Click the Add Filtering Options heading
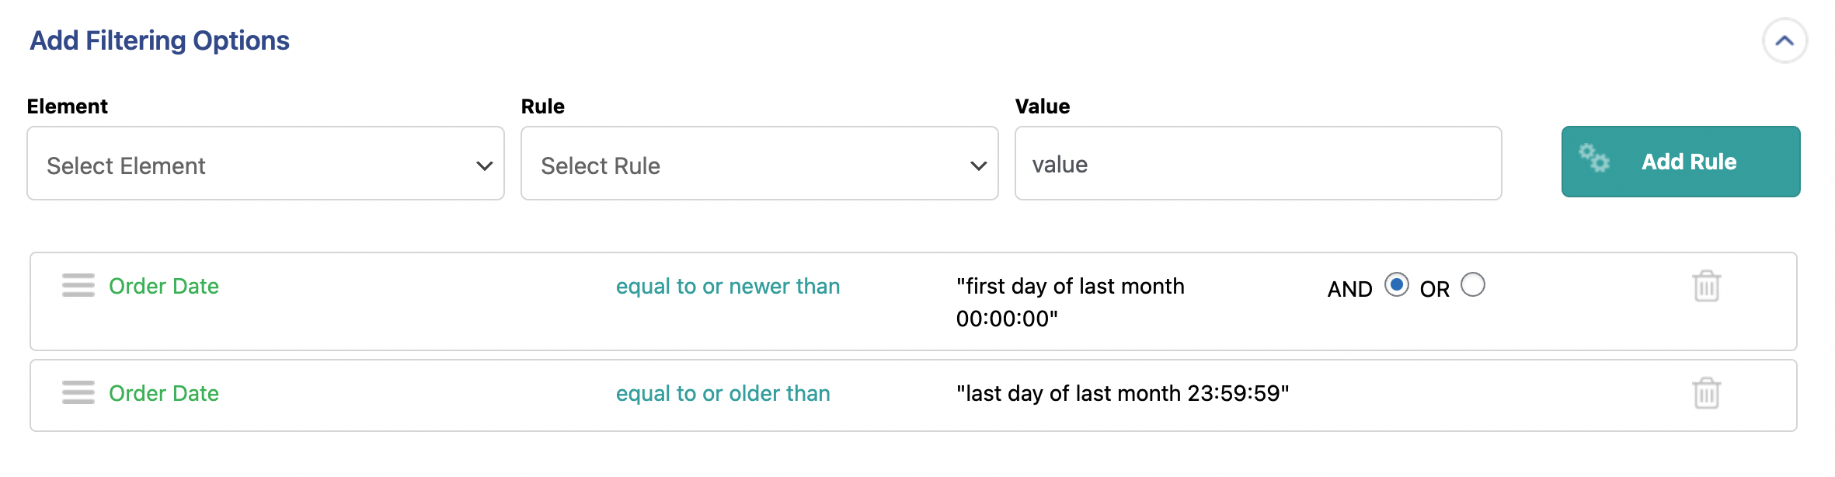1835x477 pixels. (x=159, y=40)
